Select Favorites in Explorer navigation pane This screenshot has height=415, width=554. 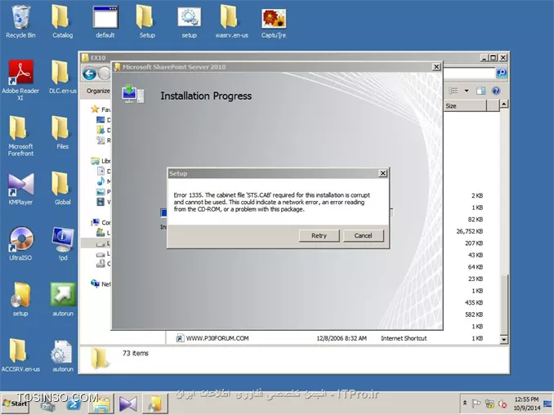tap(101, 109)
